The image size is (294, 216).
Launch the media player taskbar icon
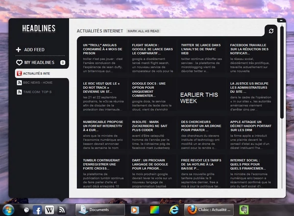pyautogui.click(x=135, y=210)
